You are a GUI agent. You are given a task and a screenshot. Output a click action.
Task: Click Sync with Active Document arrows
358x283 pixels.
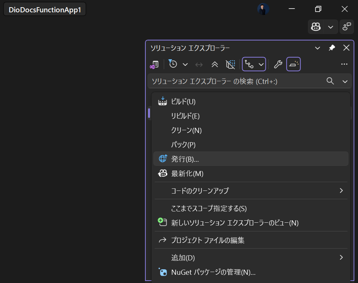199,65
